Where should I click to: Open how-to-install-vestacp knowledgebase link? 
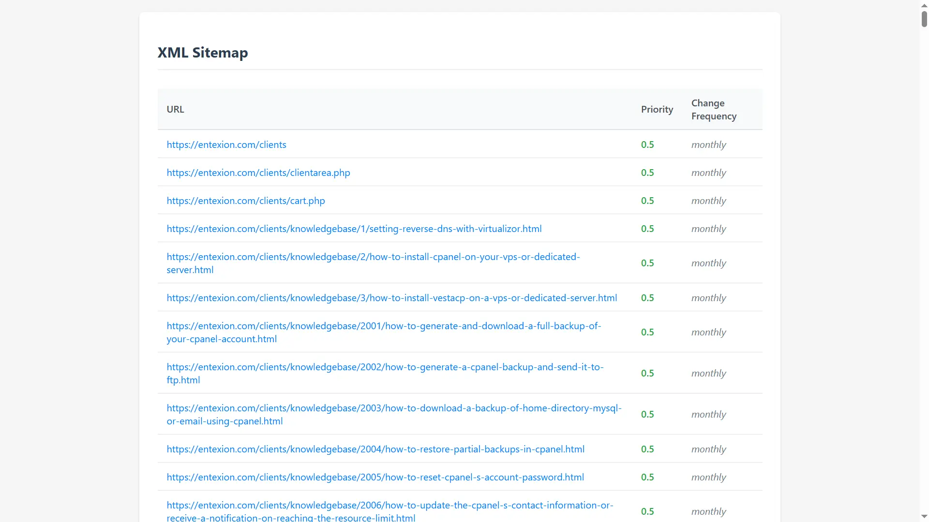pyautogui.click(x=392, y=298)
